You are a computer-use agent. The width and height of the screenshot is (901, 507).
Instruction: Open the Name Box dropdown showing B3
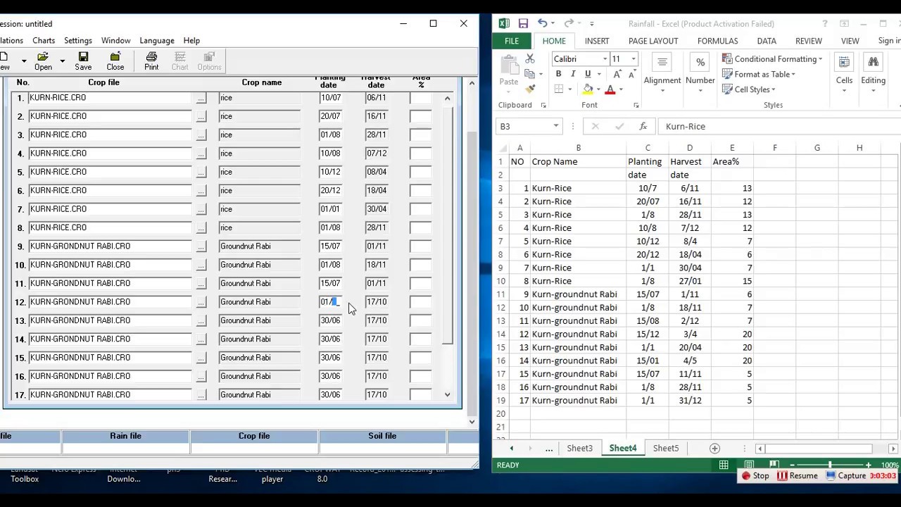coord(556,126)
